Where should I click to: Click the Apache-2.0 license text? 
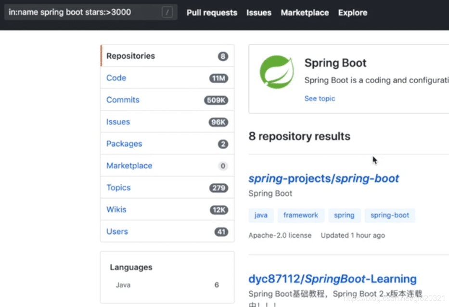280,235
